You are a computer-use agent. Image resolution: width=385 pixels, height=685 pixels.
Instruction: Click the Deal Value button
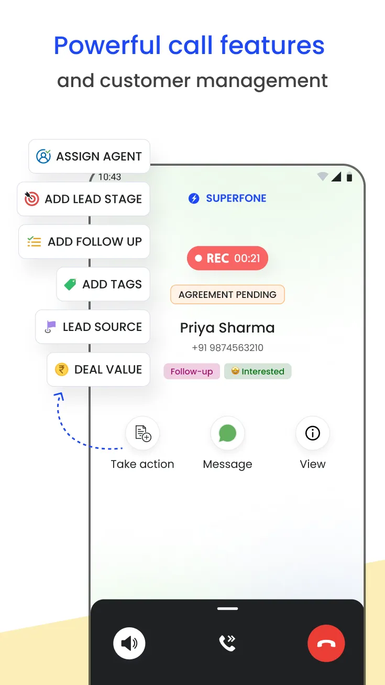pyautogui.click(x=98, y=369)
